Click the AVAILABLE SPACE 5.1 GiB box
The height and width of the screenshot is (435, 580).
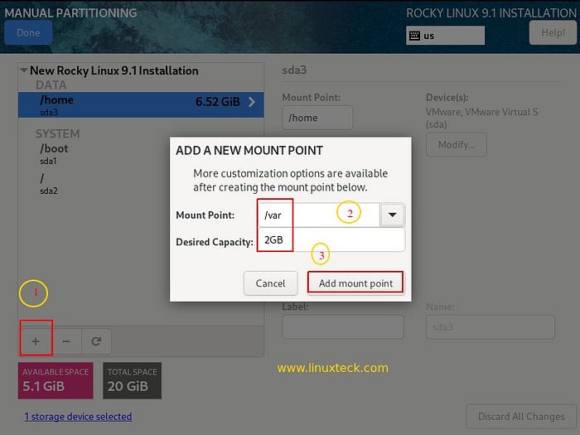click(x=56, y=380)
